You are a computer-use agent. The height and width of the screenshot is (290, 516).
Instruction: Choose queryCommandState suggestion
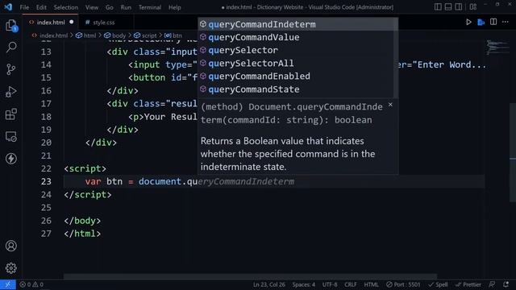coord(296,89)
